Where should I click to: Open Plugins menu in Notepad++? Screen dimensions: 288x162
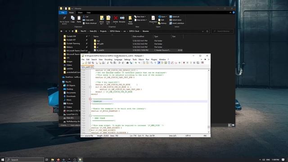coord(154,59)
